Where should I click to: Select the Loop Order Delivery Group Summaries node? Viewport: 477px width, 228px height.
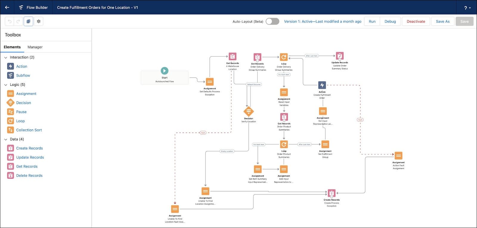pos(284,57)
